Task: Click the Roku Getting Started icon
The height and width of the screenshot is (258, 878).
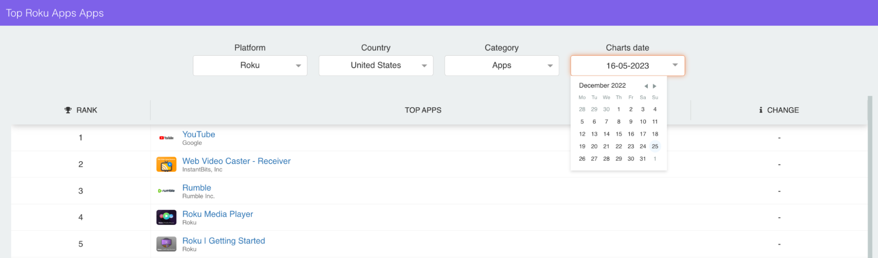Action: (166, 244)
